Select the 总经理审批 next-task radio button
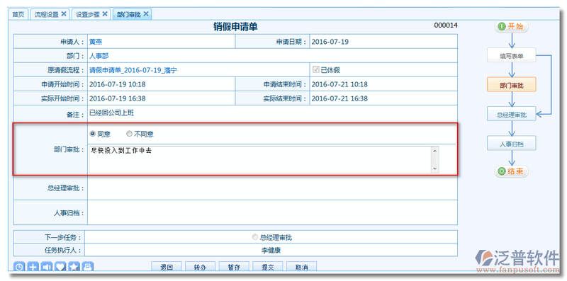The height and width of the screenshot is (281, 567). coord(255,237)
